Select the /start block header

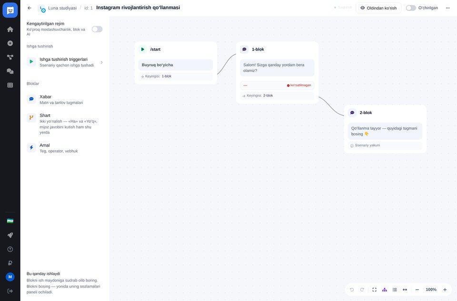click(x=176, y=49)
